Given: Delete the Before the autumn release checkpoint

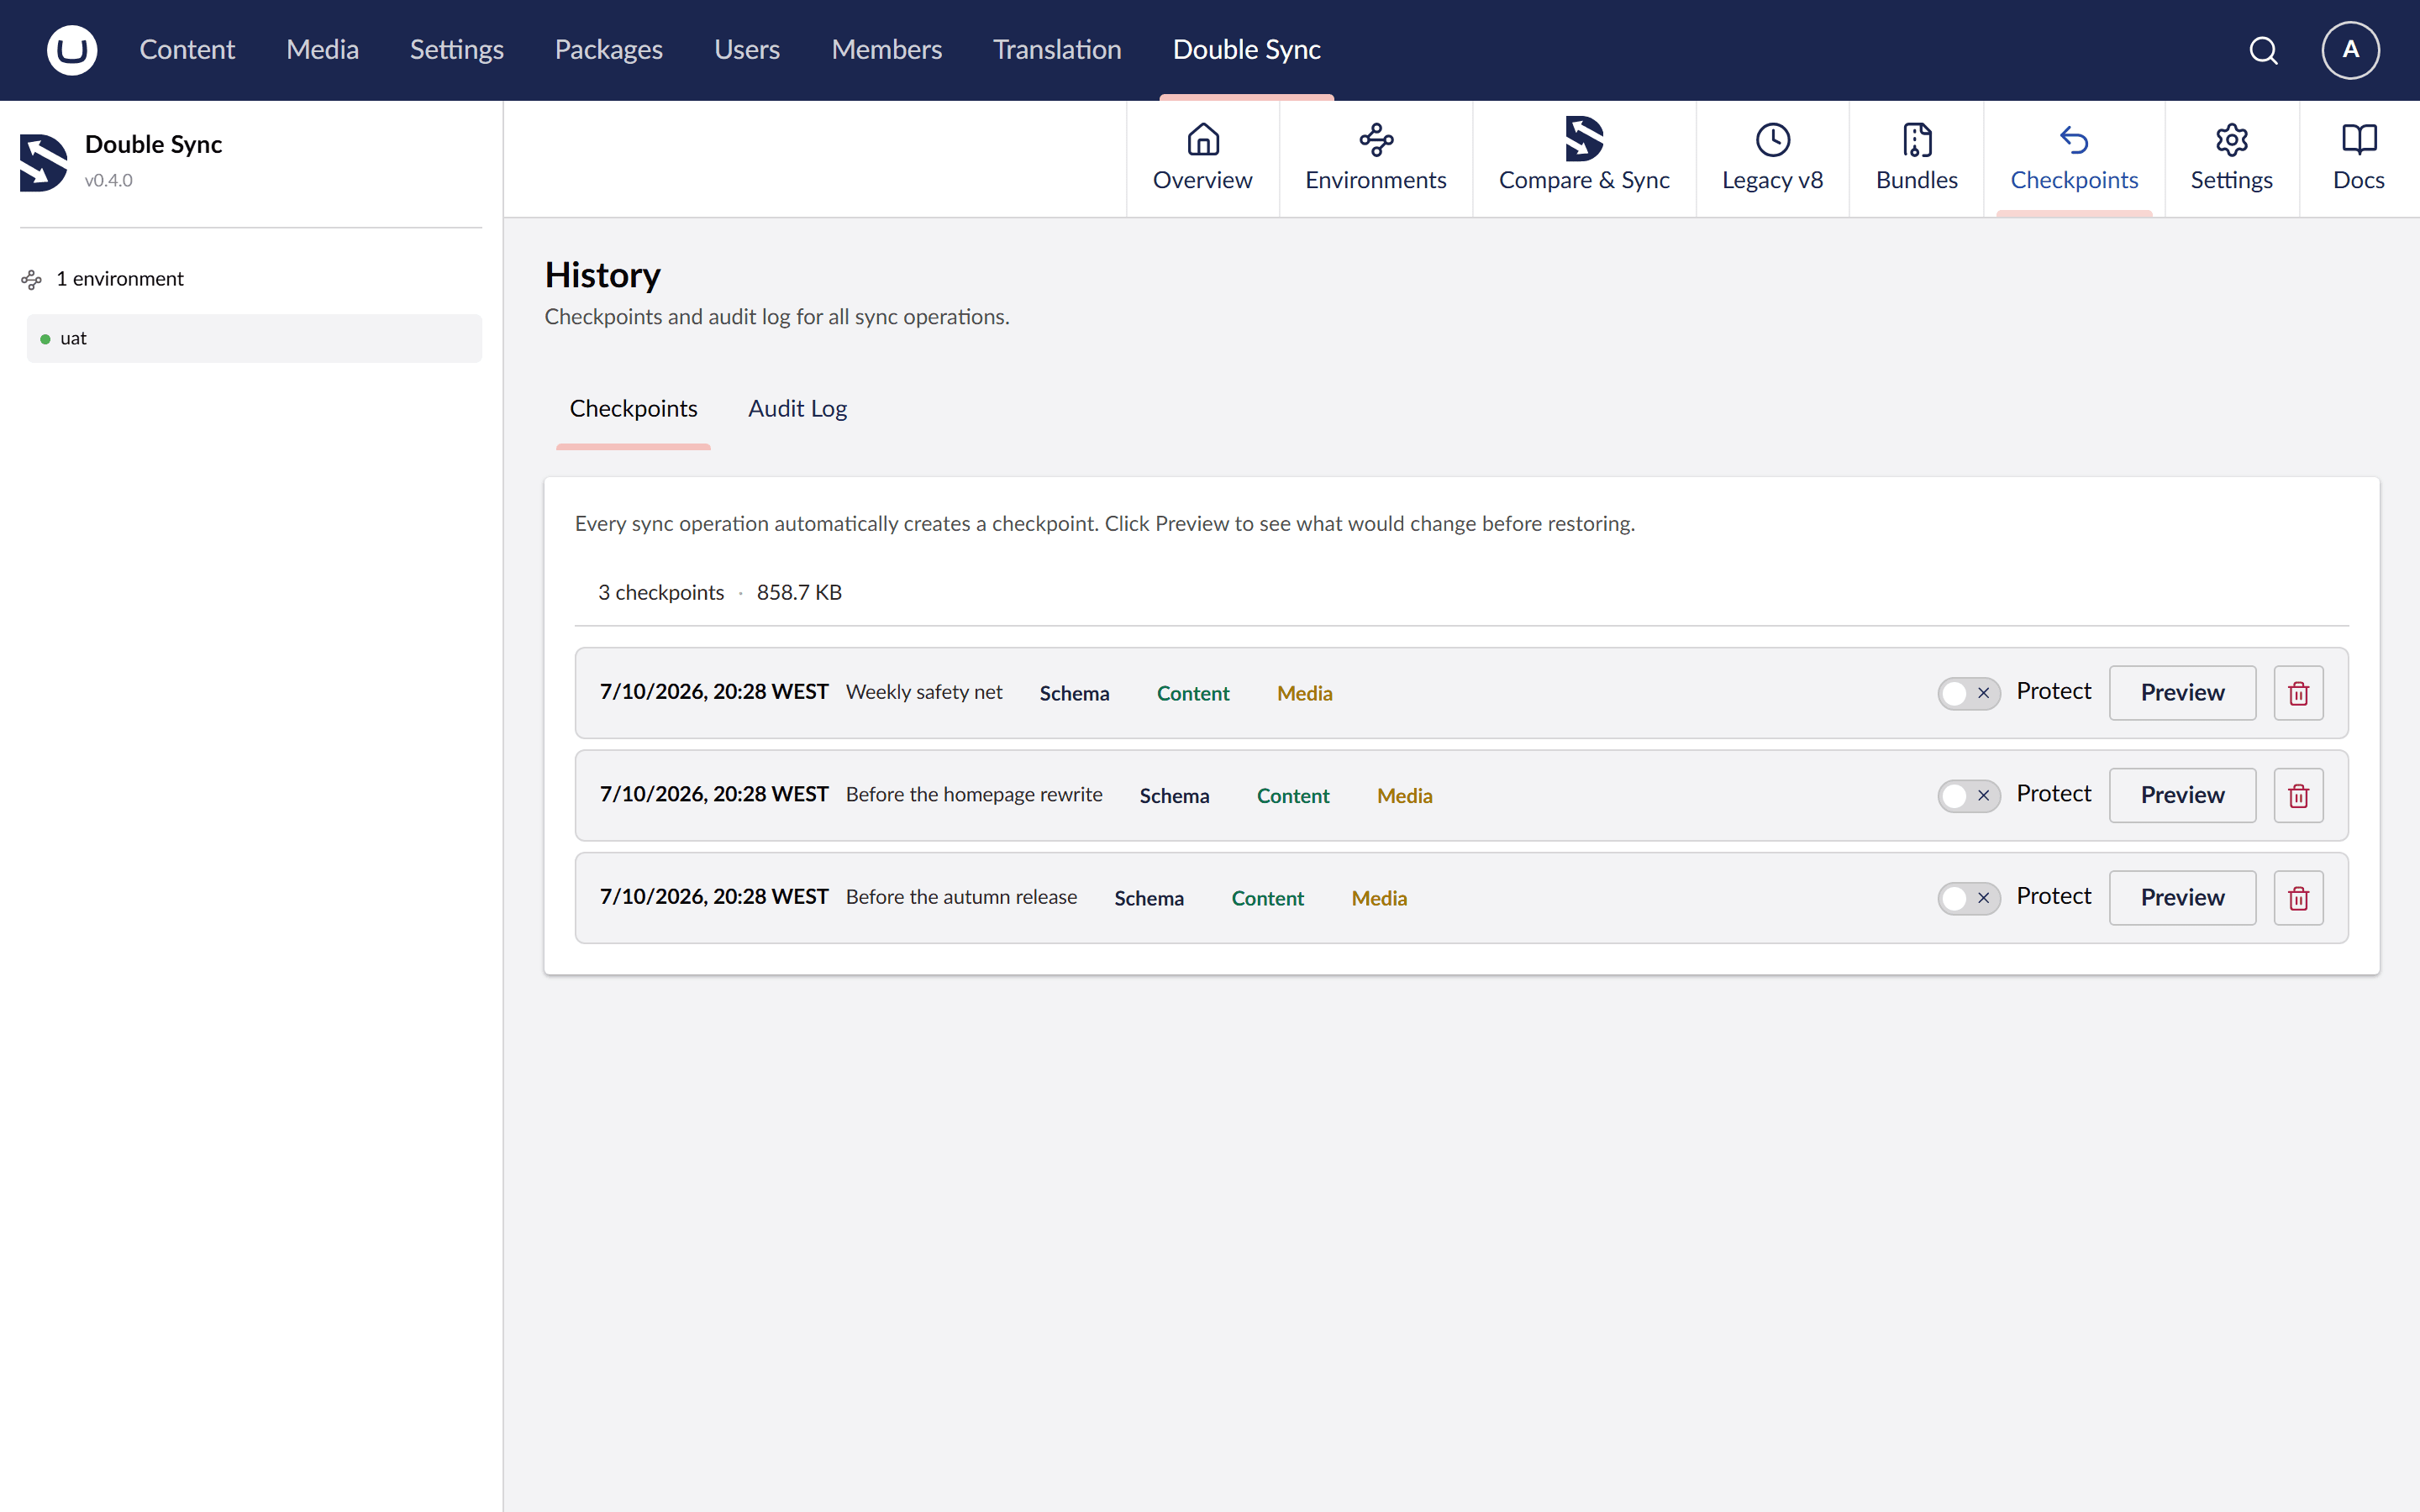Looking at the screenshot, I should click(x=2298, y=898).
